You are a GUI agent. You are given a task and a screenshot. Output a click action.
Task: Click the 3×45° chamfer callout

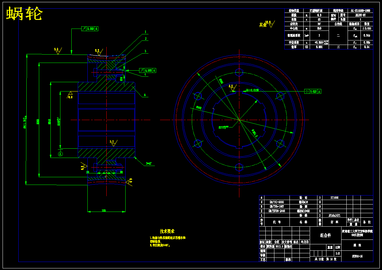(149, 164)
